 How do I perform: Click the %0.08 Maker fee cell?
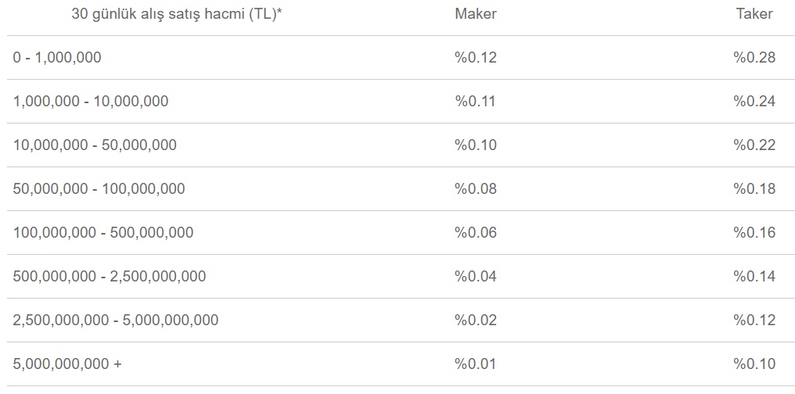[476, 188]
